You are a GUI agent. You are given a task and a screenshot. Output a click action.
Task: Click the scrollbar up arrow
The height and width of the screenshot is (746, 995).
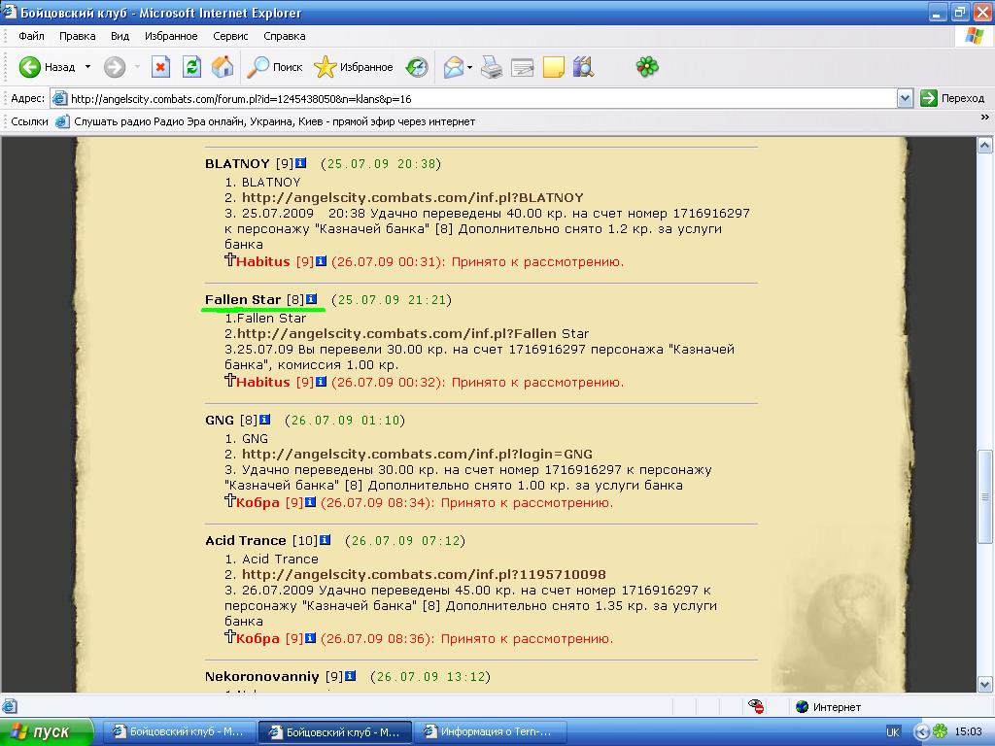(x=985, y=146)
